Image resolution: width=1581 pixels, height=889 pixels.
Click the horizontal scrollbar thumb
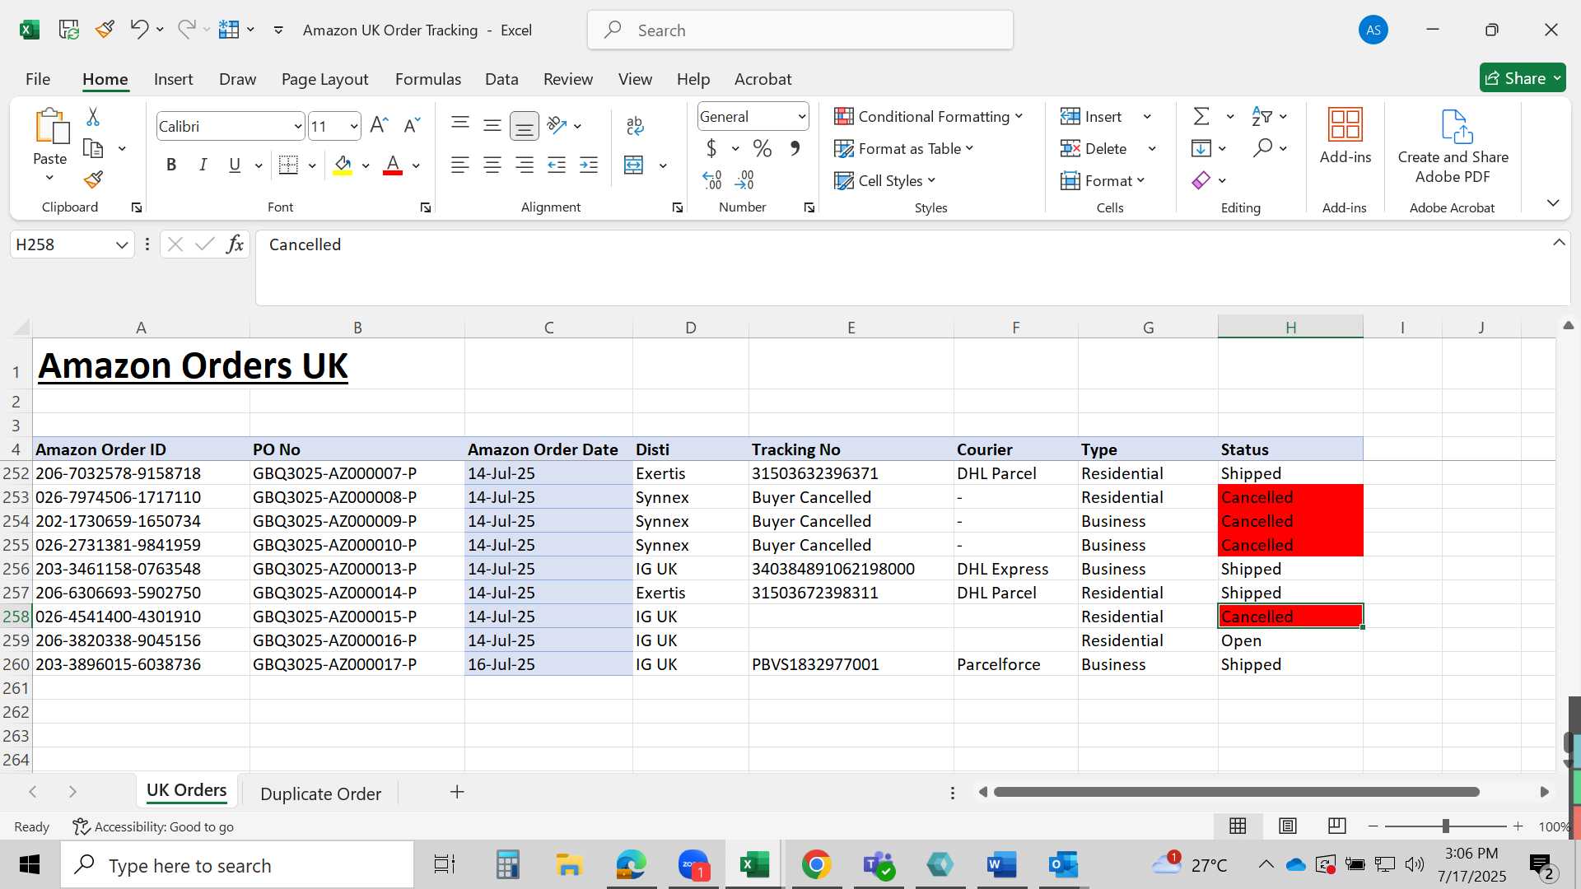click(x=1237, y=792)
